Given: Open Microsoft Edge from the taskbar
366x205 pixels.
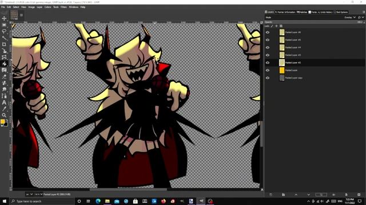Looking at the screenshot, I should [x=98, y=201].
